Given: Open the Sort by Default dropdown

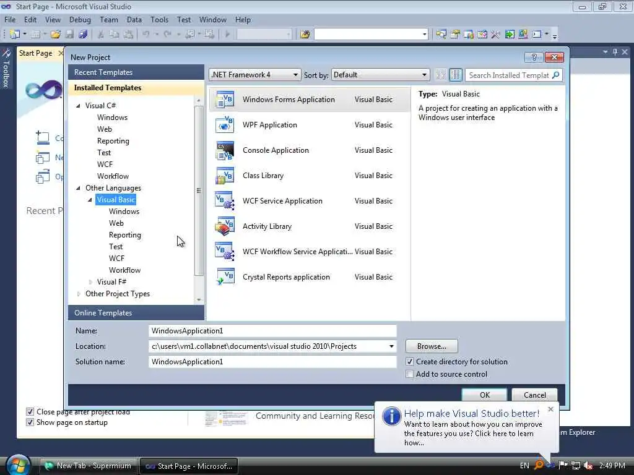Looking at the screenshot, I should [380, 75].
